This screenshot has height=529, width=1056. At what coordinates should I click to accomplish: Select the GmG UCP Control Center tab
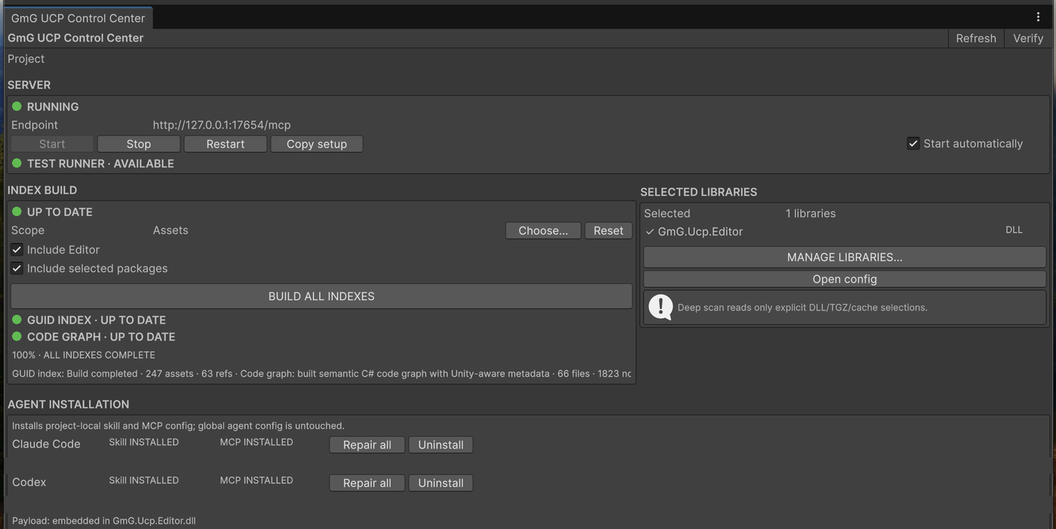[x=78, y=18]
